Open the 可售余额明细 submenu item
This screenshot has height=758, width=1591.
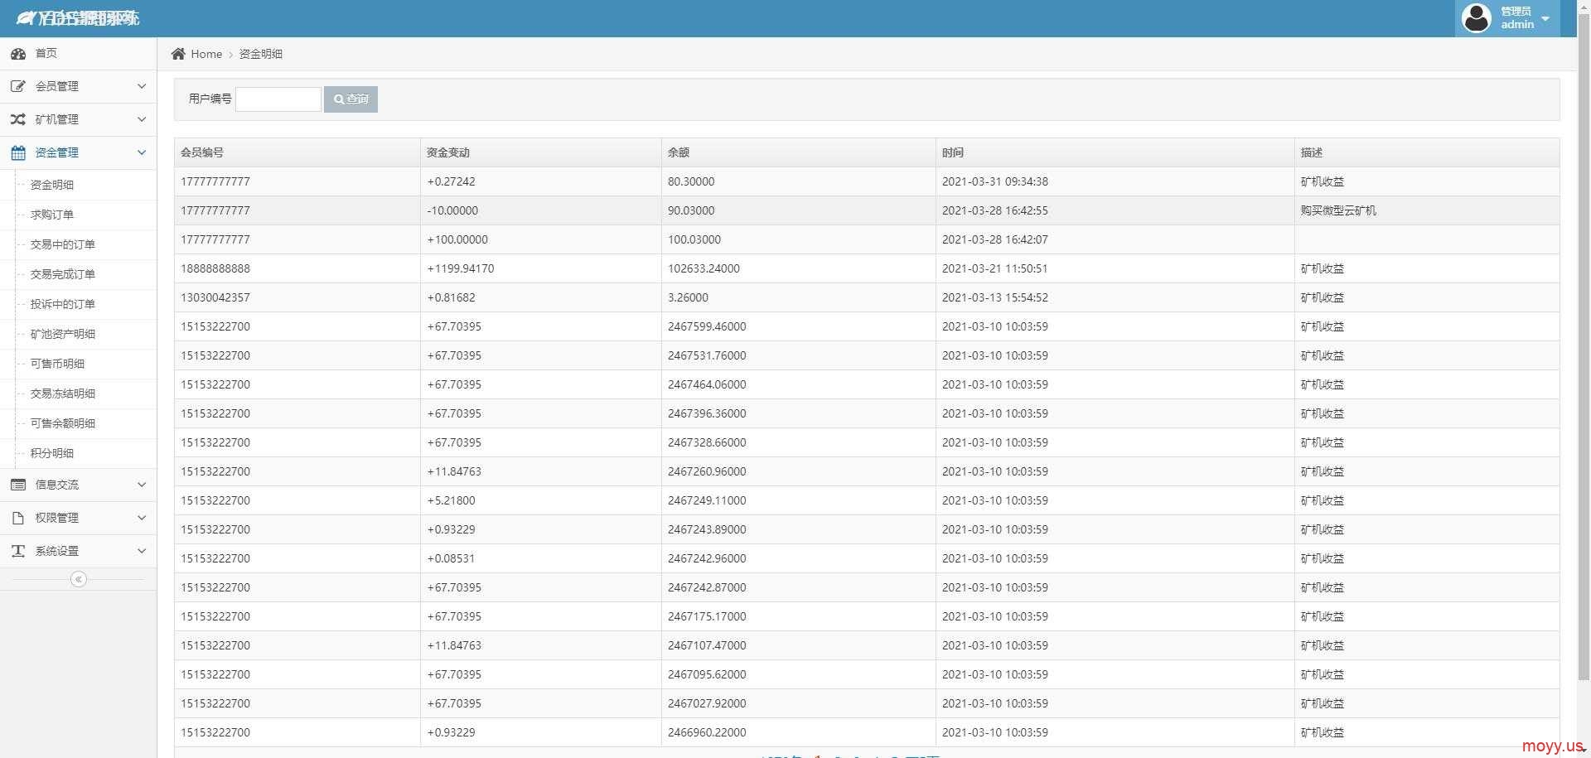(63, 423)
